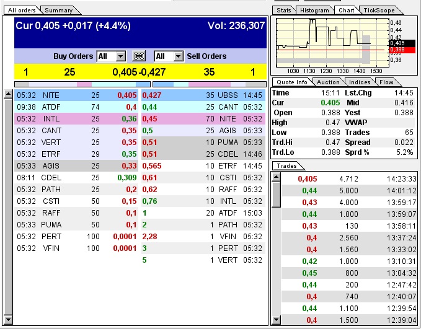Show the Histogram tab

click(x=313, y=11)
